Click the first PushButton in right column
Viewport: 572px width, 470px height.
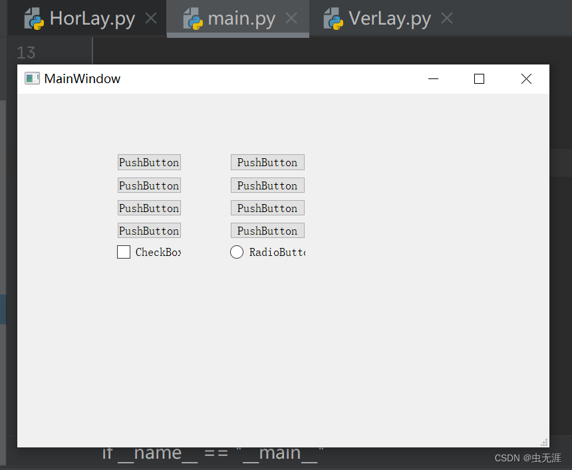(268, 162)
